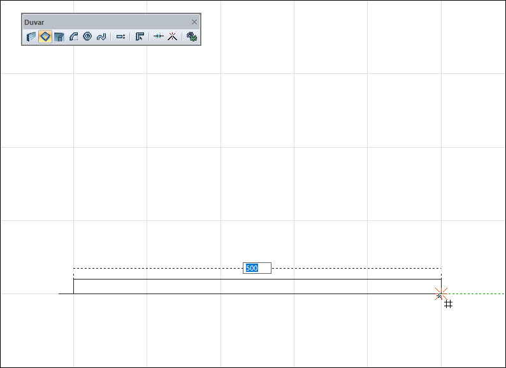Click the wall offset alignment icon
This screenshot has height=368, width=506.
pos(120,36)
